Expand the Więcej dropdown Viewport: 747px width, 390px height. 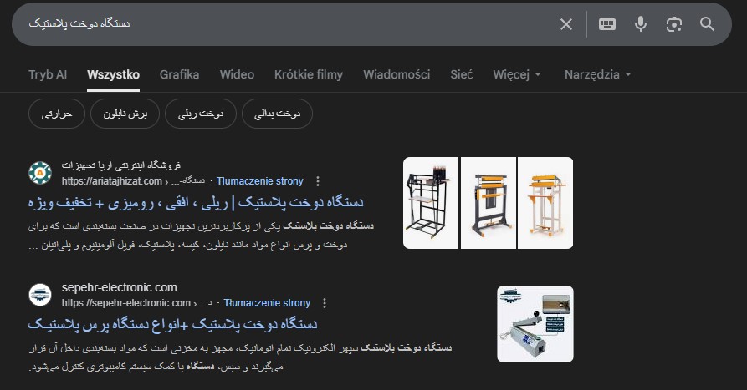(517, 74)
